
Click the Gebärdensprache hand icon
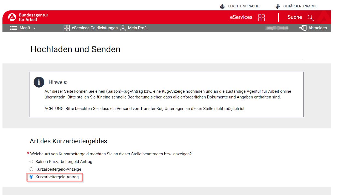click(277, 6)
